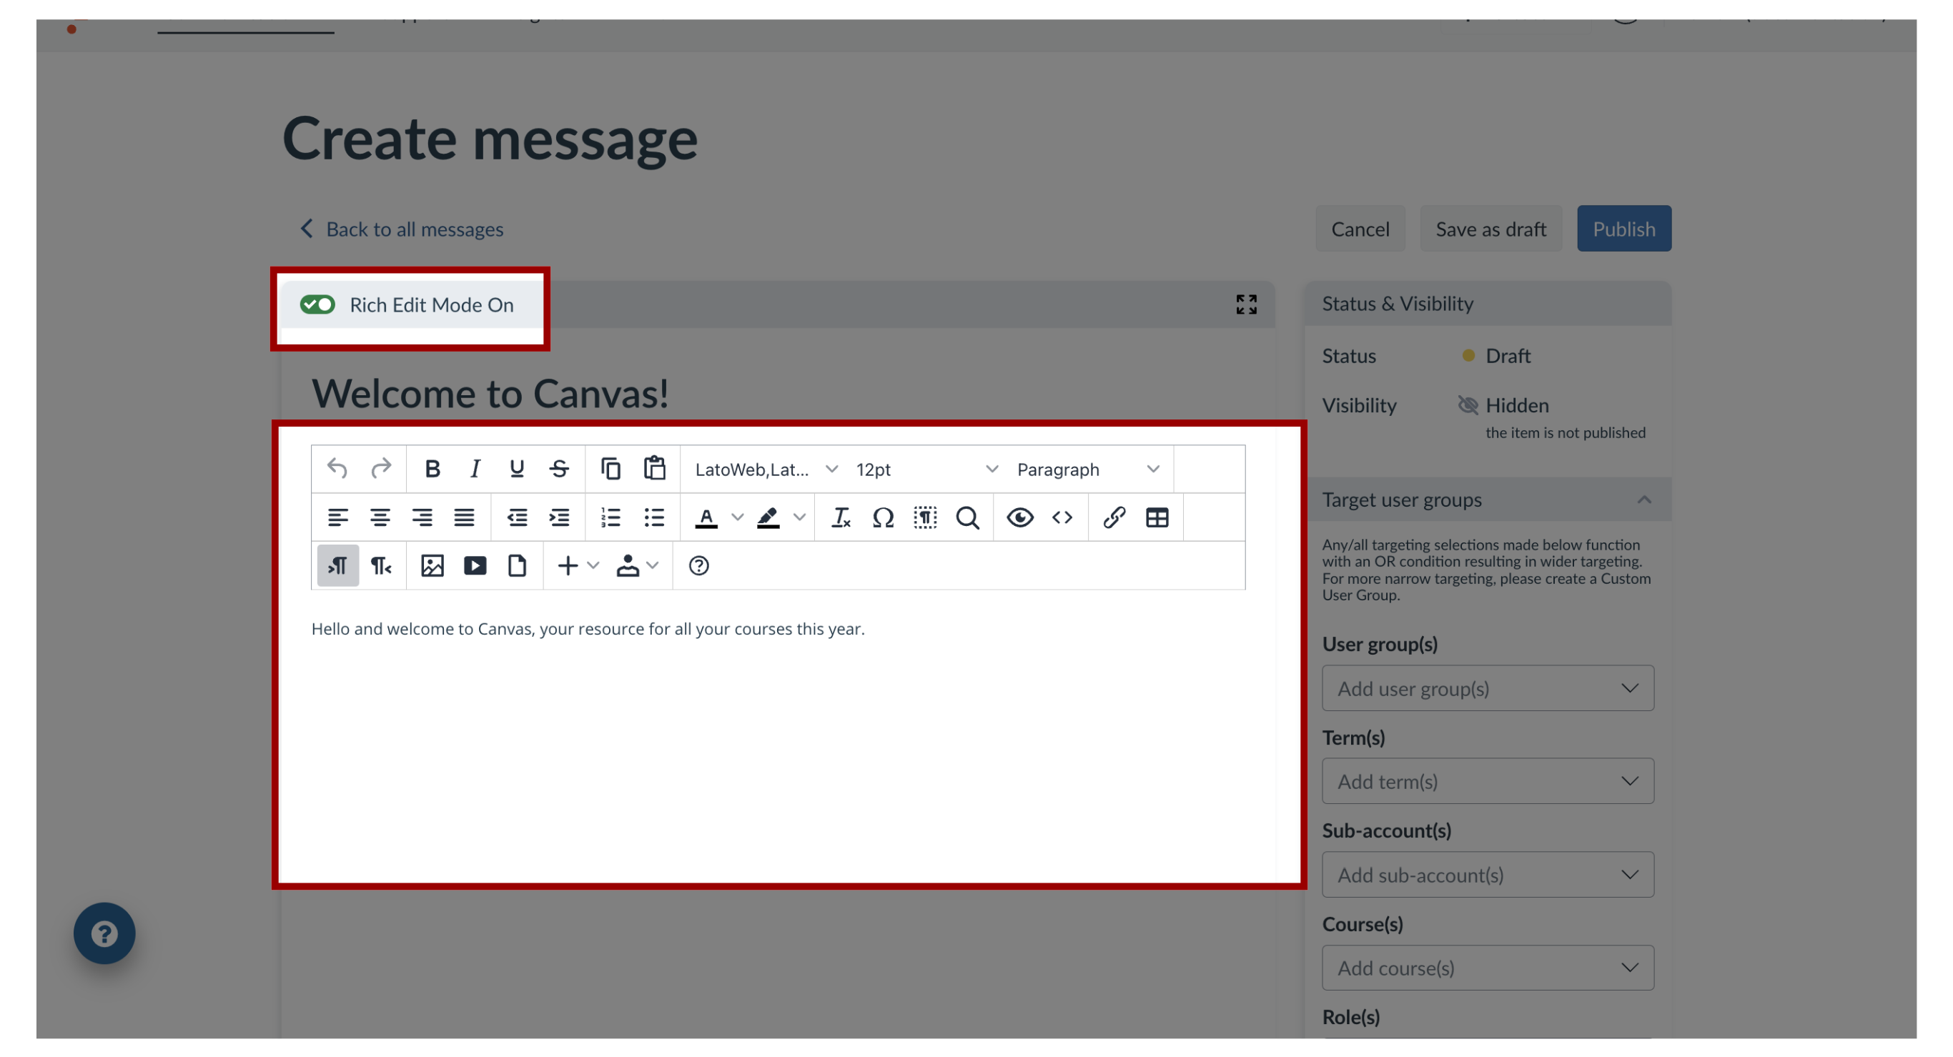Open editor help

tap(698, 565)
